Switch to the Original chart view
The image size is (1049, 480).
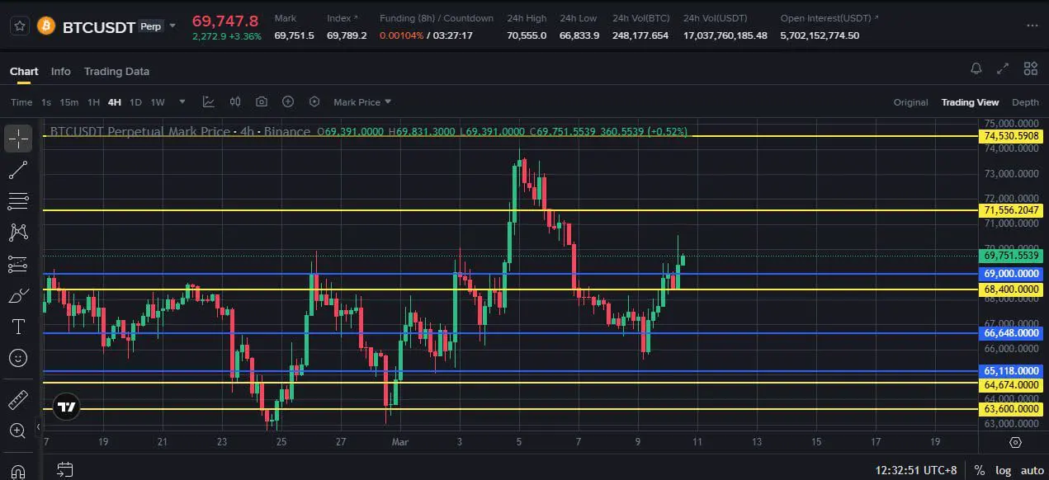tap(911, 102)
